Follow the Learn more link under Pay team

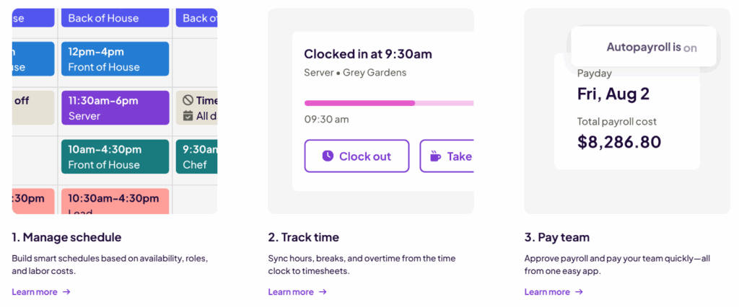(546, 292)
